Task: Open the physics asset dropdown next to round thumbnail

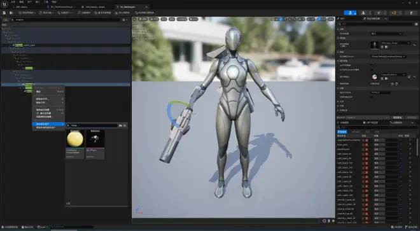Action: coord(393,74)
